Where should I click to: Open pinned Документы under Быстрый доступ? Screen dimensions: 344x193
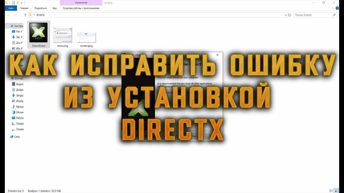17,43
